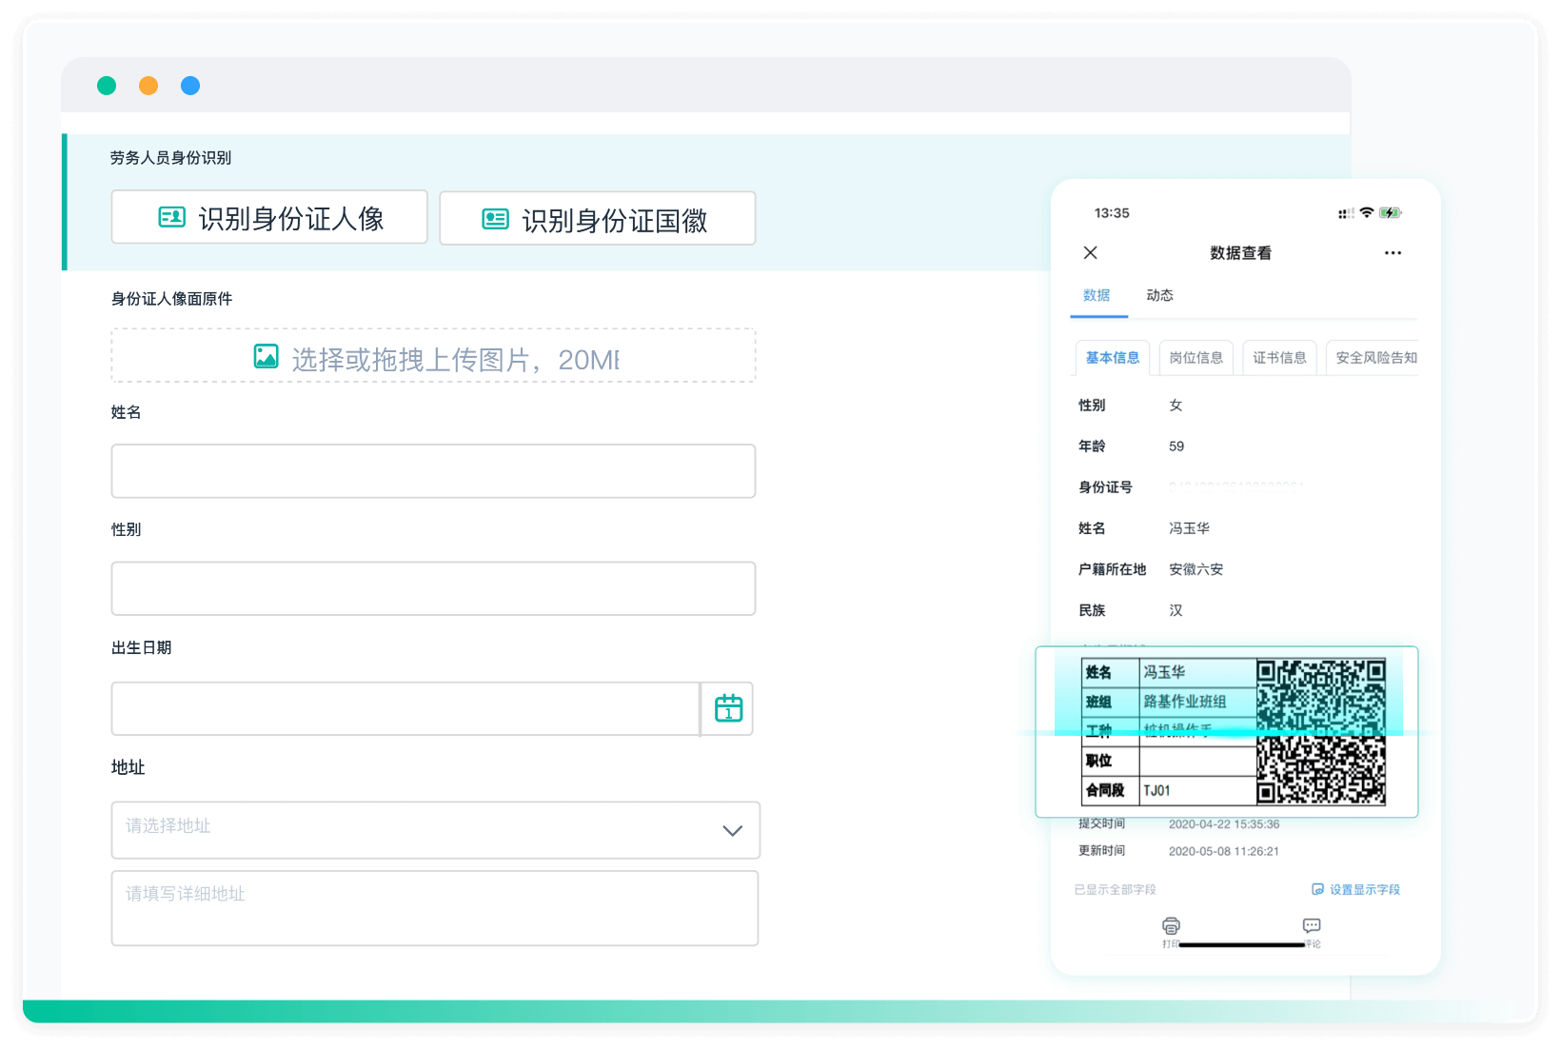
Task: Expand the 请选择地址 address dropdown
Action: pos(732,830)
